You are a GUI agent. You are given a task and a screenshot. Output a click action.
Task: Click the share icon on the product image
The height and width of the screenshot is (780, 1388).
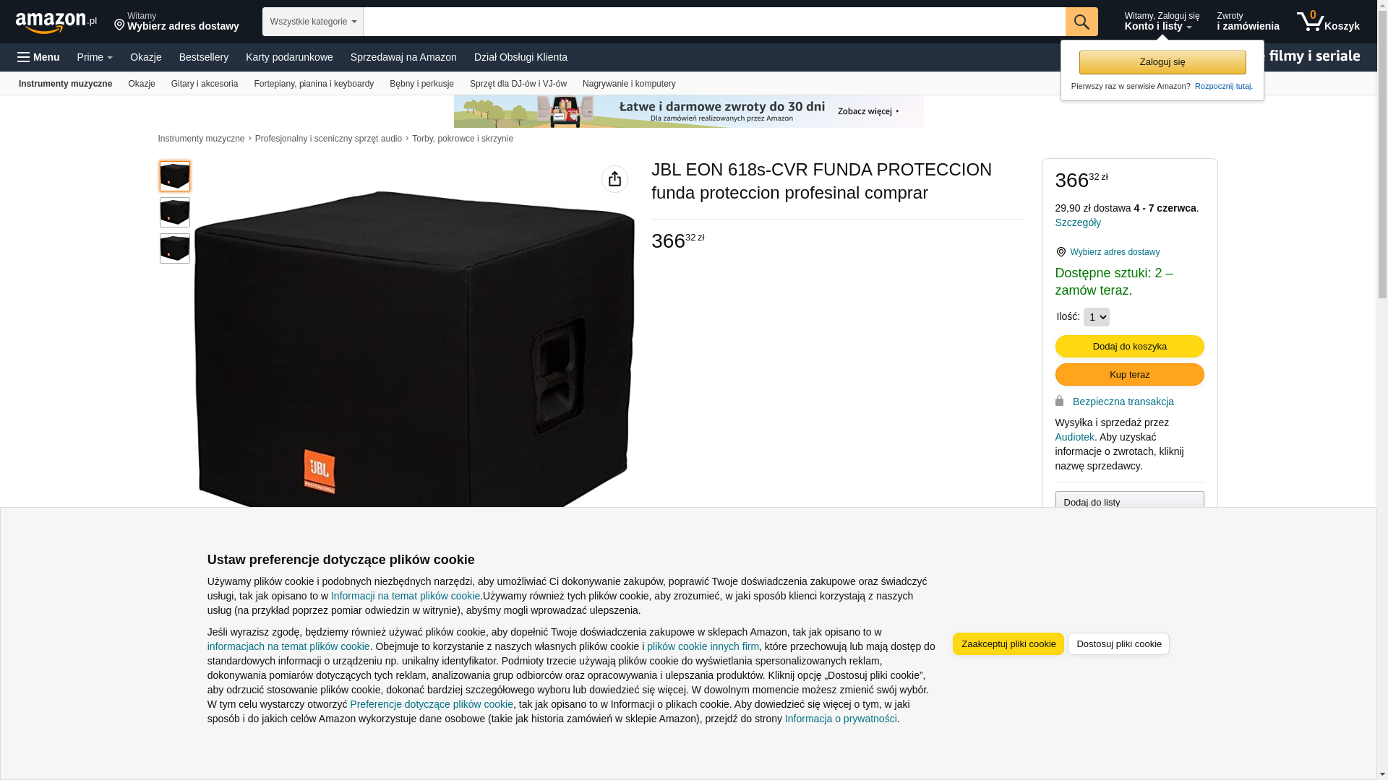(x=614, y=179)
